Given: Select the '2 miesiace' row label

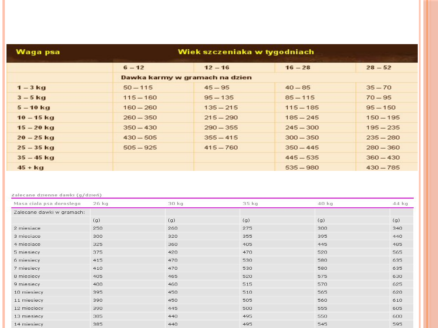Looking at the screenshot, I should 27,228.
